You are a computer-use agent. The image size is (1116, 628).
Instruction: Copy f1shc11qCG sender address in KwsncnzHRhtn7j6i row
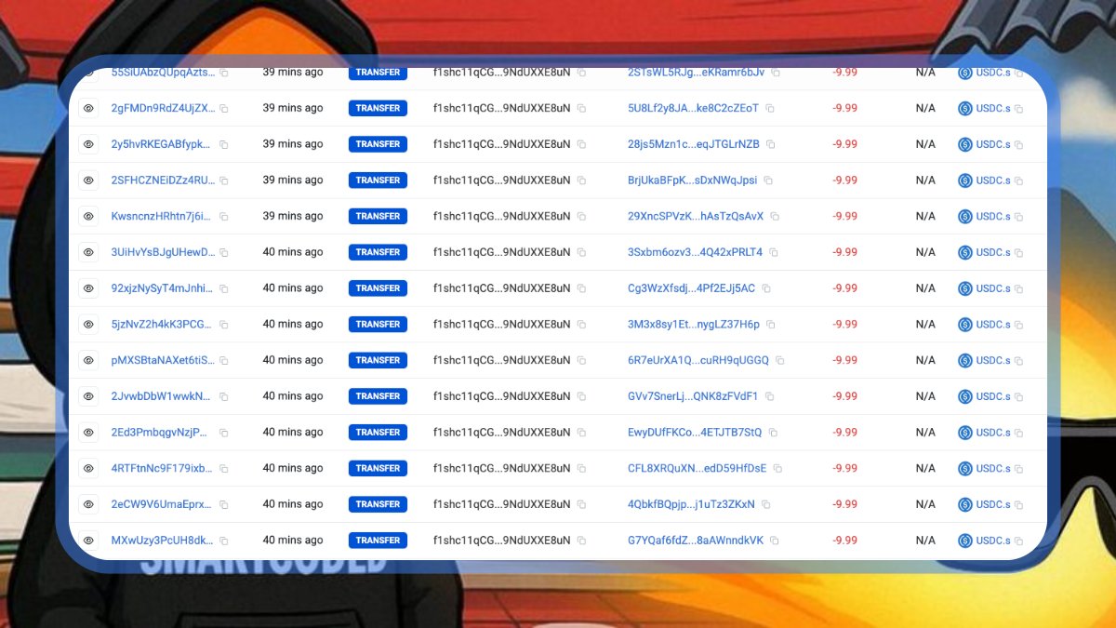coord(581,217)
